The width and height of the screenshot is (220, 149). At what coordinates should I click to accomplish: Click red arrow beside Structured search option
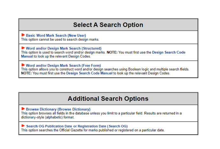[23, 48]
